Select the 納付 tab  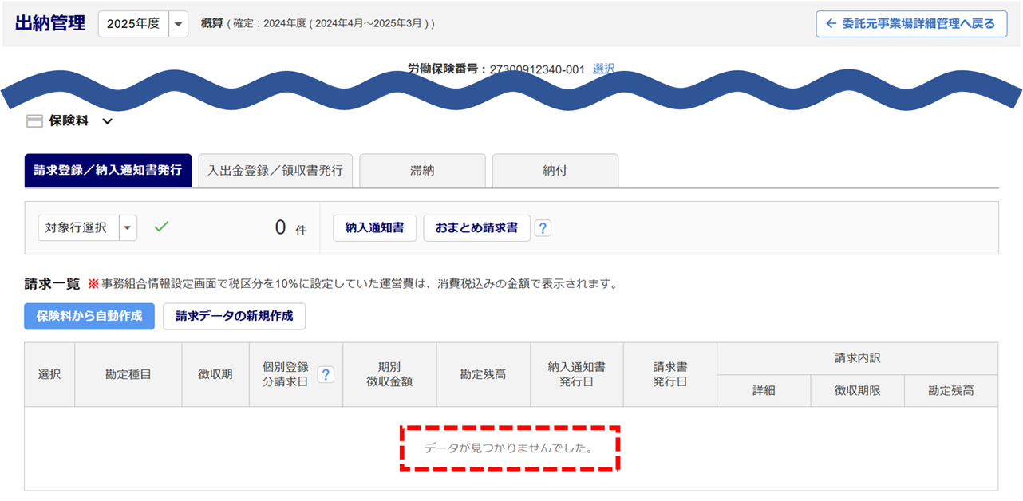555,170
